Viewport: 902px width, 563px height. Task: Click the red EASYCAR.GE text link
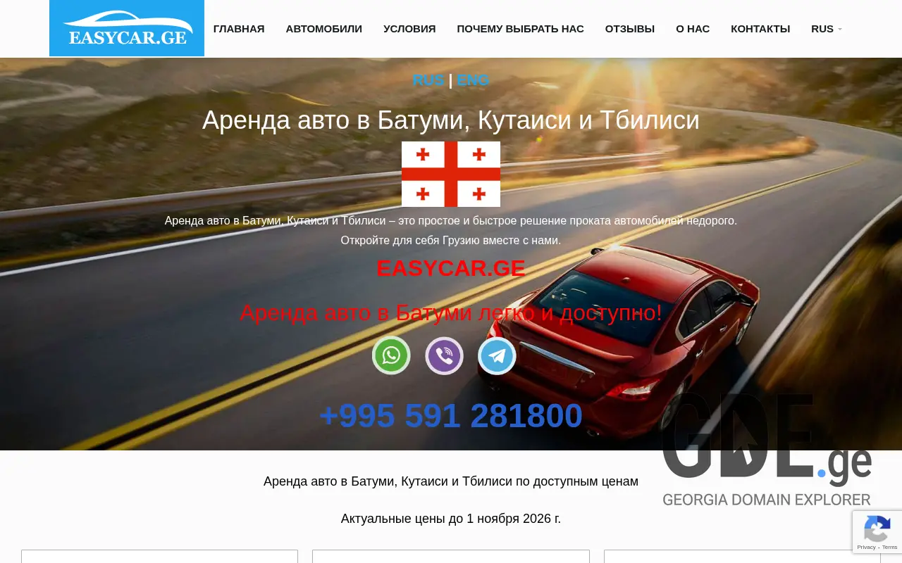[450, 268]
